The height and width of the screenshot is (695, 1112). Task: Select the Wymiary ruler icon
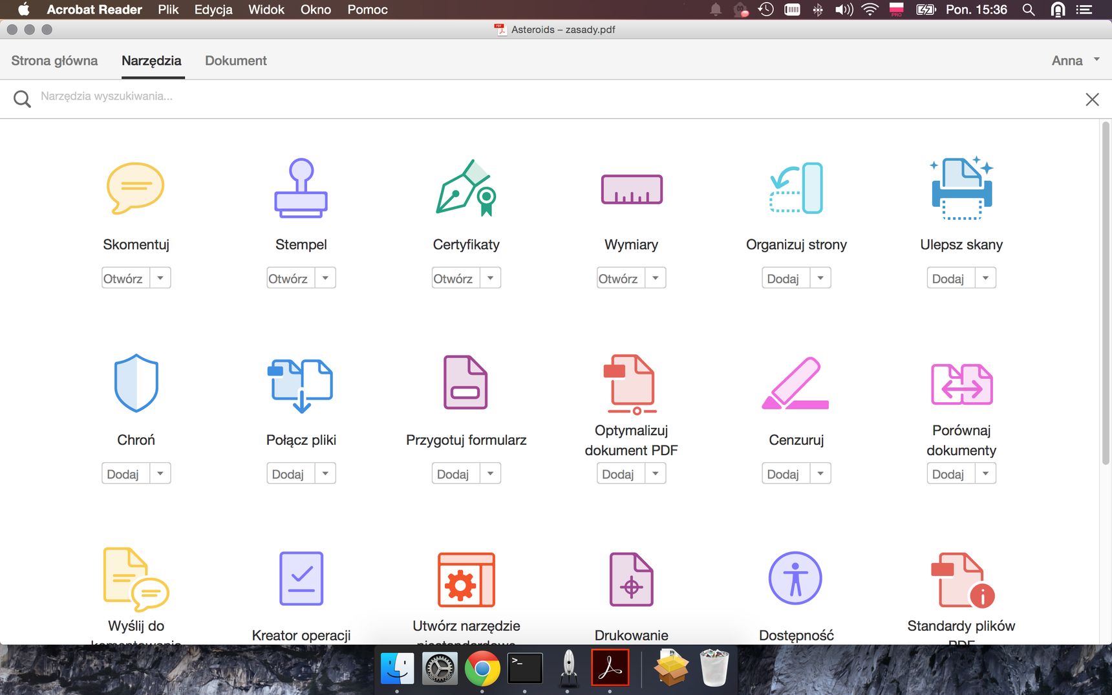point(632,189)
